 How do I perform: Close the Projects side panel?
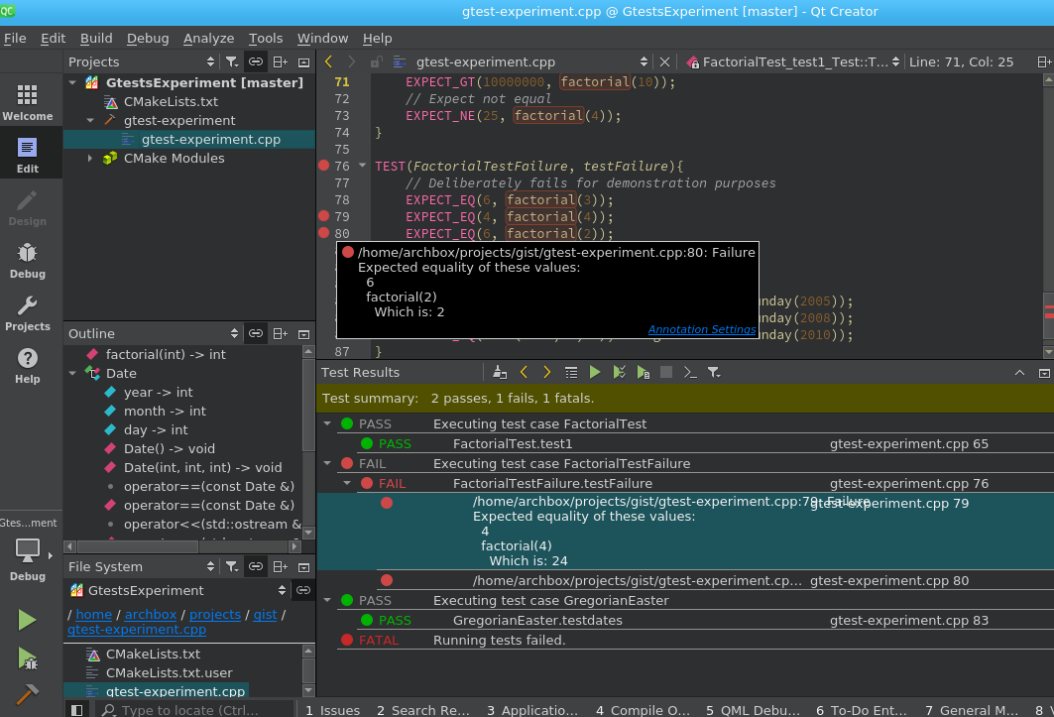[303, 61]
